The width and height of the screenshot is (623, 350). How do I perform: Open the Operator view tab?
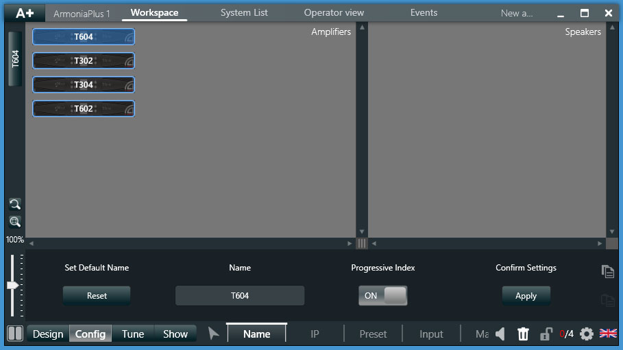click(334, 13)
